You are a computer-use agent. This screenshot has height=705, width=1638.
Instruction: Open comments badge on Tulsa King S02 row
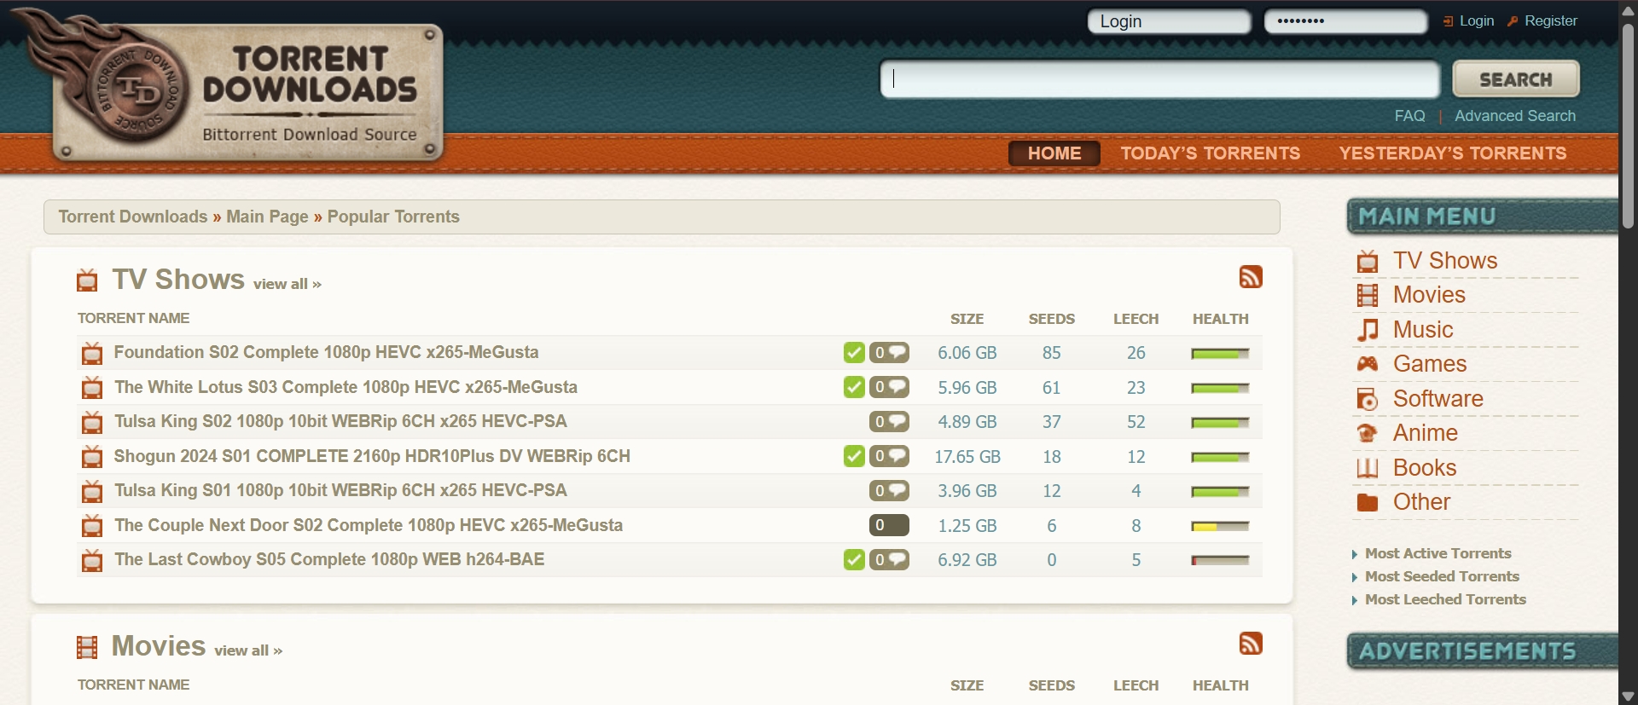[889, 422]
